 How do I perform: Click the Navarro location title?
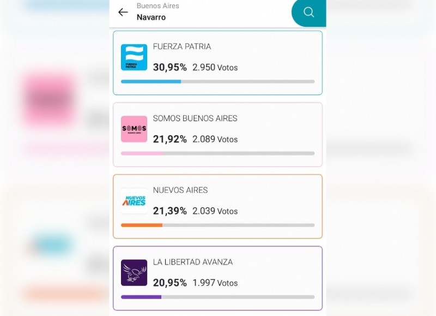(x=151, y=17)
